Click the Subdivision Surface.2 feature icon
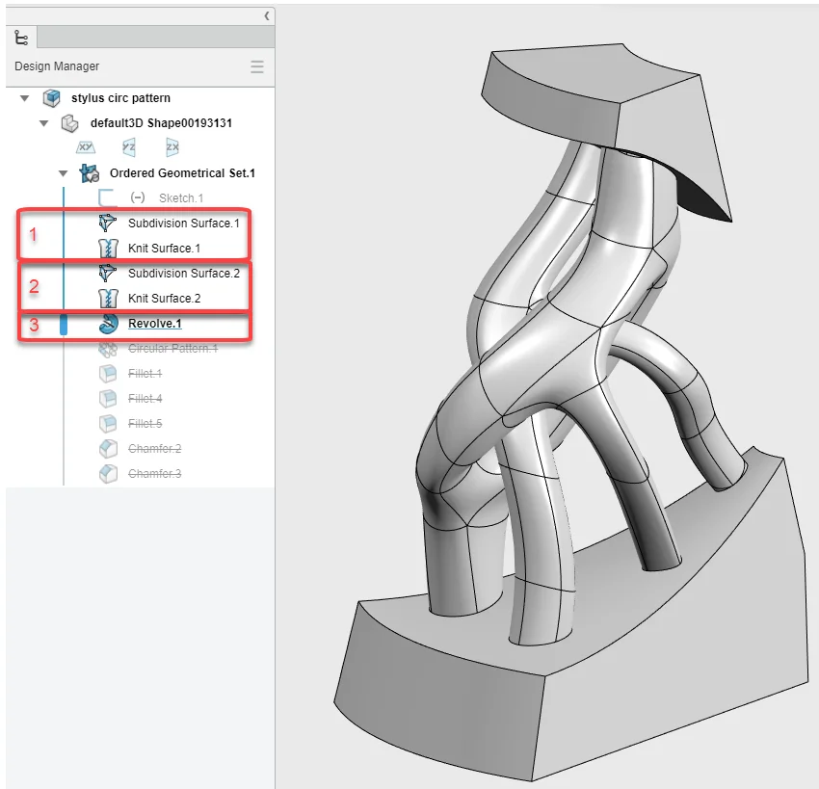Screen dimensions: 819x789 click(108, 274)
